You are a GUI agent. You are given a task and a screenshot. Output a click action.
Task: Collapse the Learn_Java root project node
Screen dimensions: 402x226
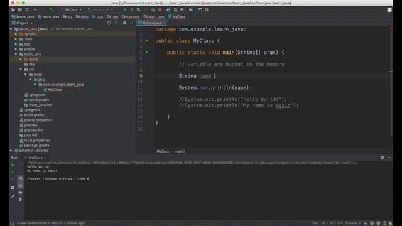[x=11, y=29]
